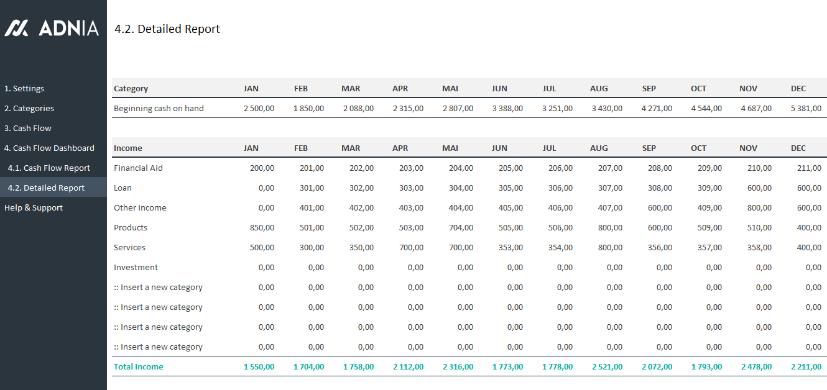Click the Total Income row label
827x390 pixels.
pos(139,366)
